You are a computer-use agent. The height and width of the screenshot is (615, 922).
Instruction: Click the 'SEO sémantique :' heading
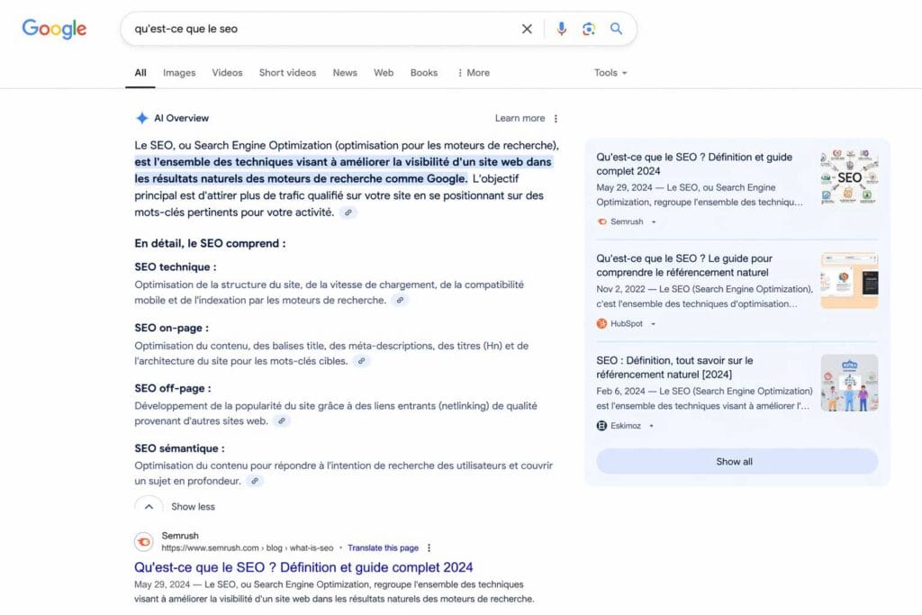(x=179, y=448)
